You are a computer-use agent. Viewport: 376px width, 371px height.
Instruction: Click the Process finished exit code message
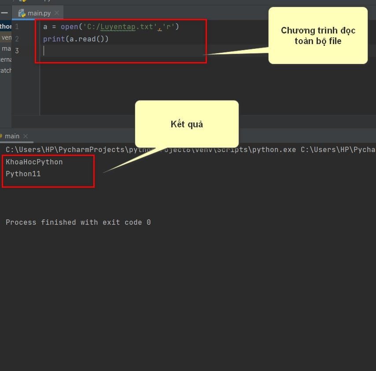click(x=78, y=223)
